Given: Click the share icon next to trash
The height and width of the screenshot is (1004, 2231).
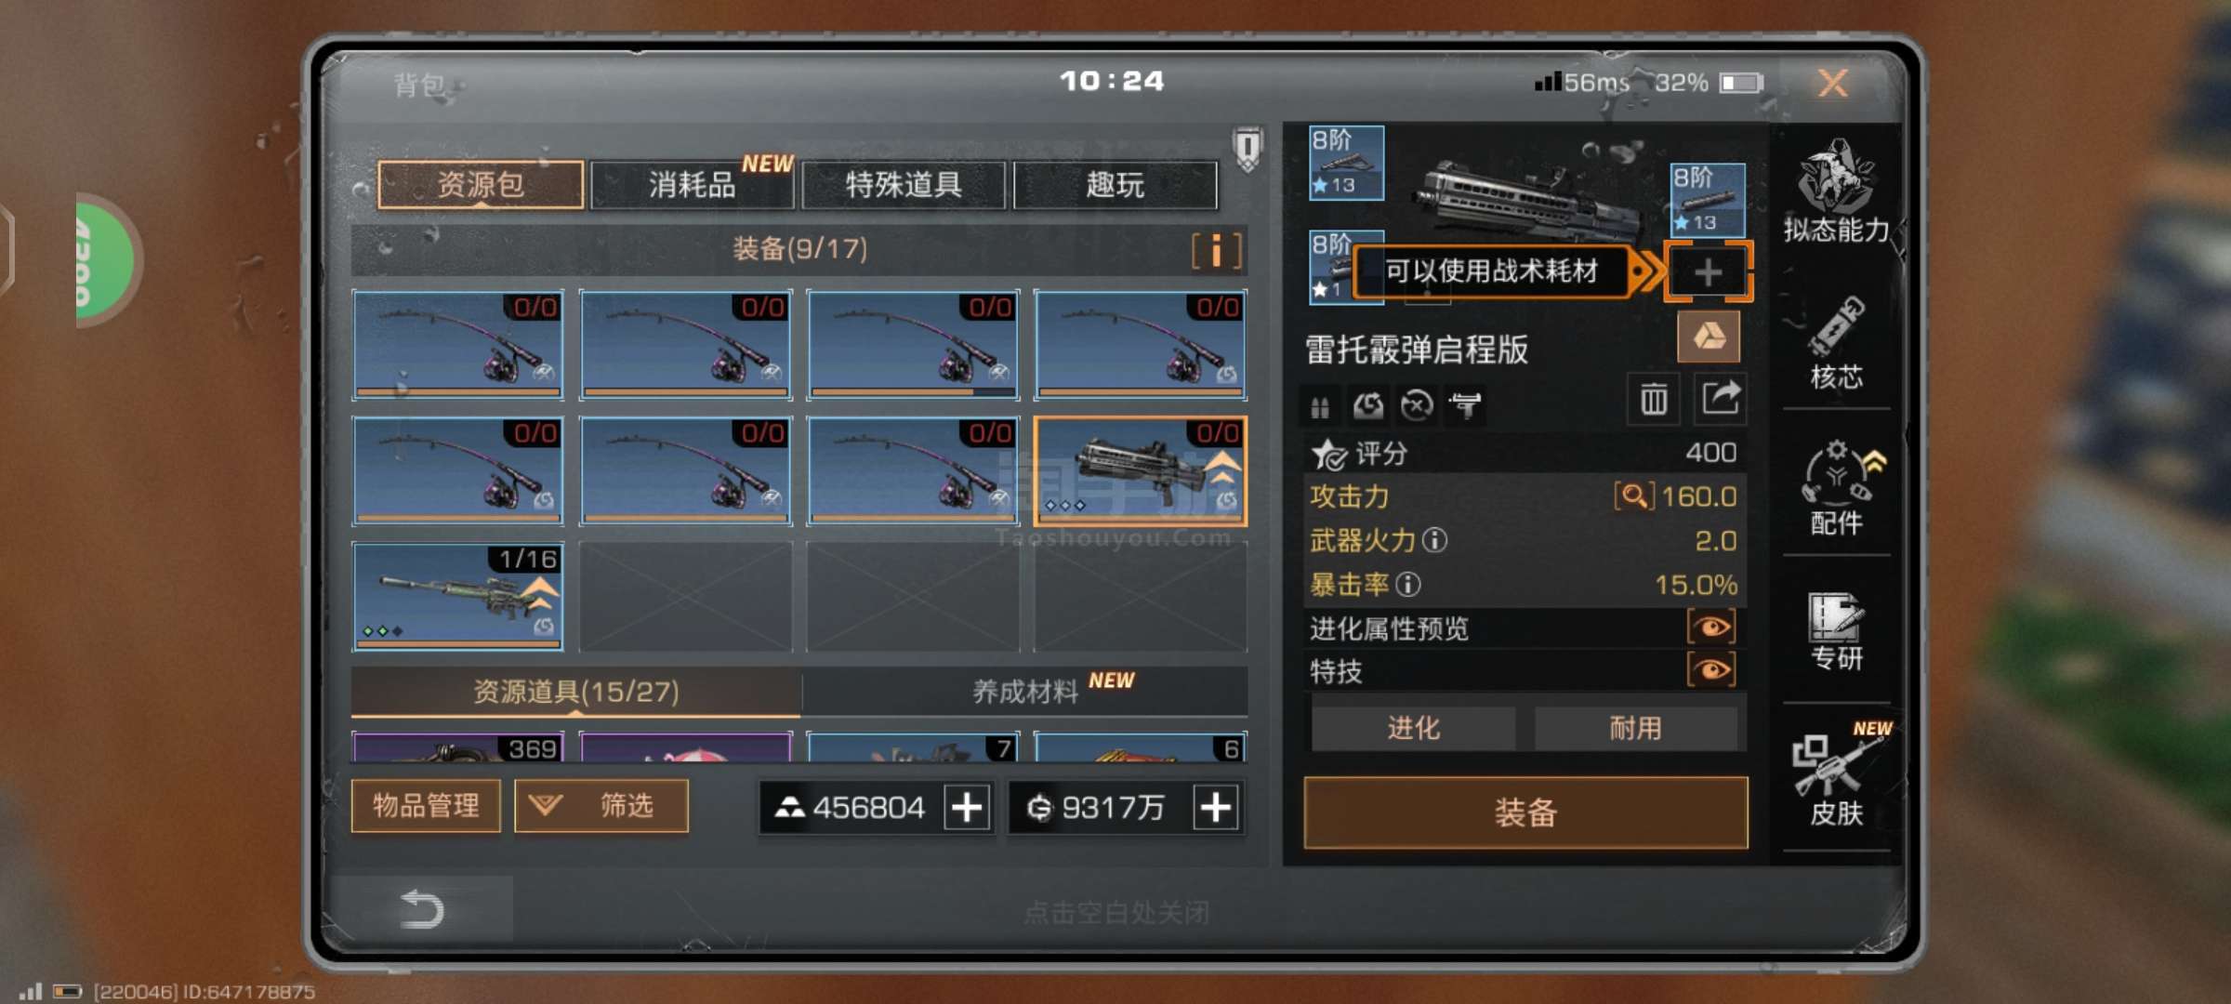Looking at the screenshot, I should click(1720, 400).
